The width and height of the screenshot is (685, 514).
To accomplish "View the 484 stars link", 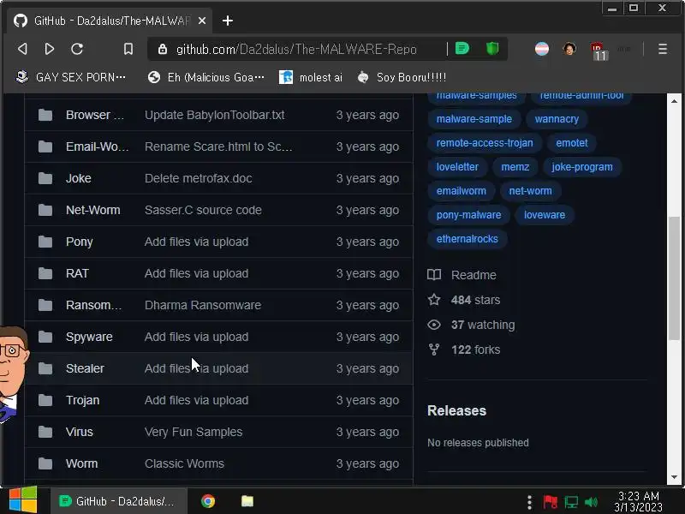I will tap(464, 300).
